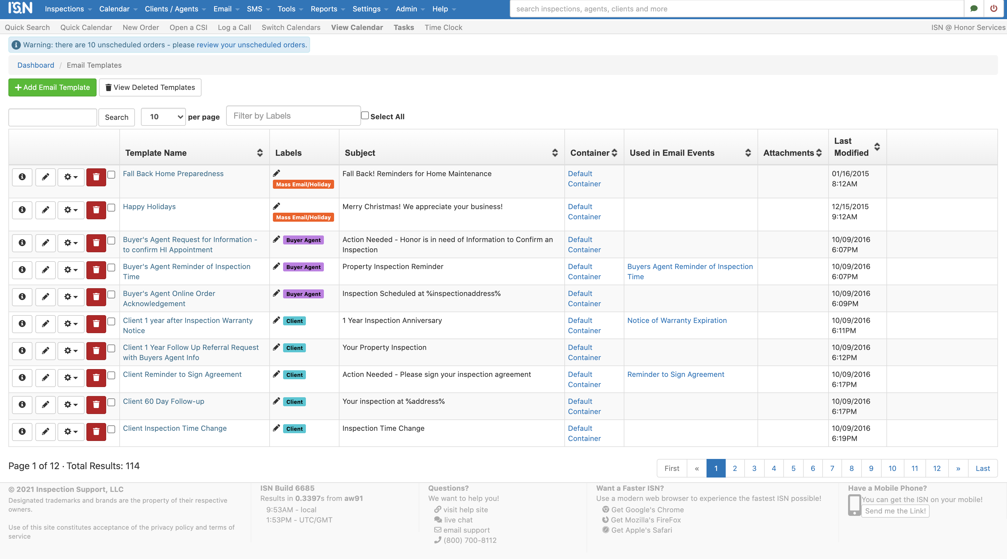Image resolution: width=1007 pixels, height=559 pixels.
Task: Delete the Client 60 Day Follow-up template
Action: point(96,405)
